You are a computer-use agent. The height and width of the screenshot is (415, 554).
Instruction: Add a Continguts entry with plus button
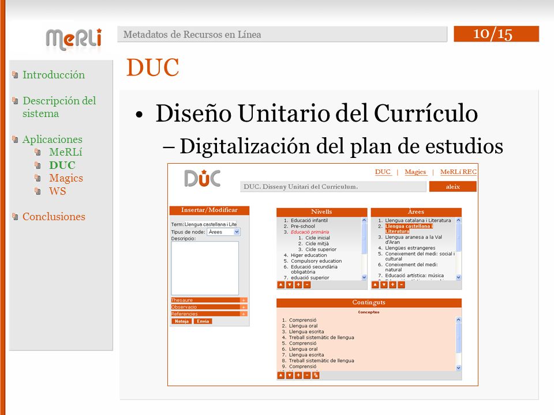[x=298, y=375]
